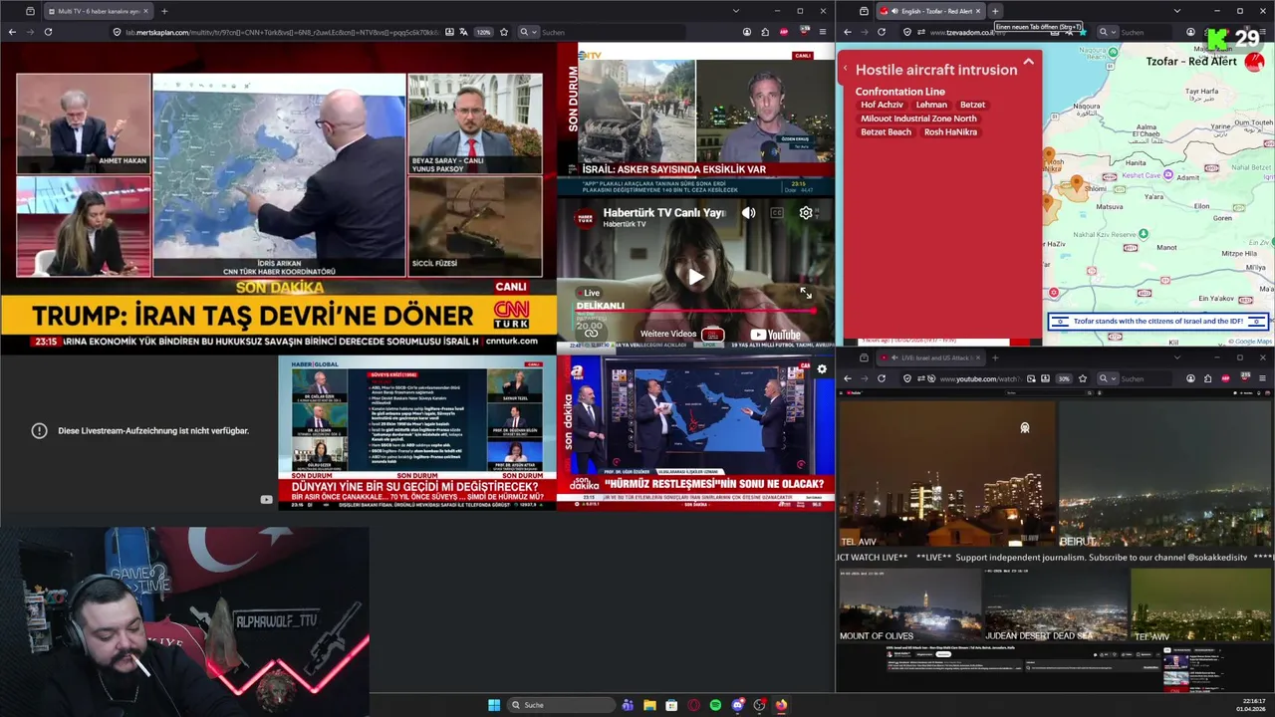Open Firefox View in Multi TV window

tap(30, 11)
